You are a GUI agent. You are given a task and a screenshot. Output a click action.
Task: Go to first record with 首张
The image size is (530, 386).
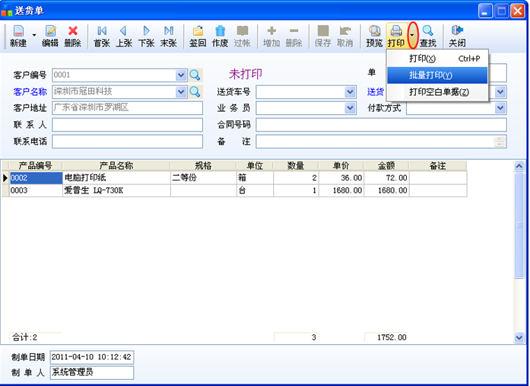click(102, 36)
